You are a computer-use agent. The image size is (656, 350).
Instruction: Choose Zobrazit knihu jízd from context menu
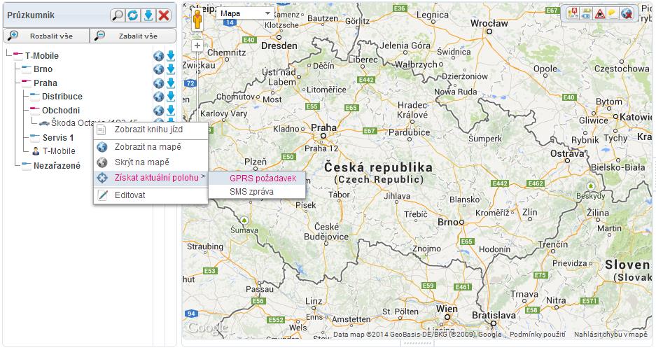pos(151,129)
